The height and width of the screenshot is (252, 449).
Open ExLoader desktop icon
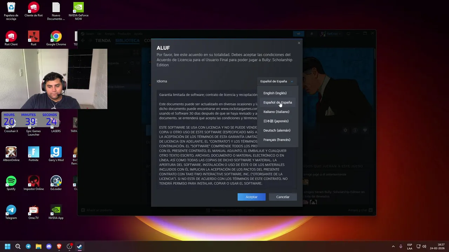[x=56, y=183]
